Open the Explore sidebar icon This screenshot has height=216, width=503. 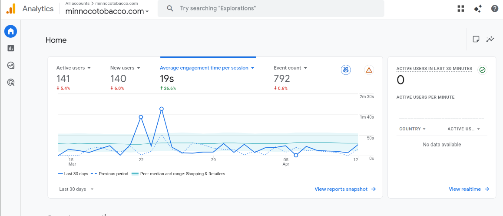point(10,66)
